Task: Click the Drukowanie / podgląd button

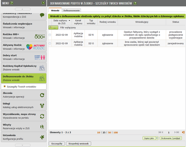Action: pyautogui.click(x=171, y=138)
